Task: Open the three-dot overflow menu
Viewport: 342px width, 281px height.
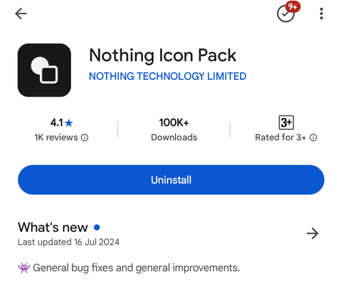Action: 321,14
